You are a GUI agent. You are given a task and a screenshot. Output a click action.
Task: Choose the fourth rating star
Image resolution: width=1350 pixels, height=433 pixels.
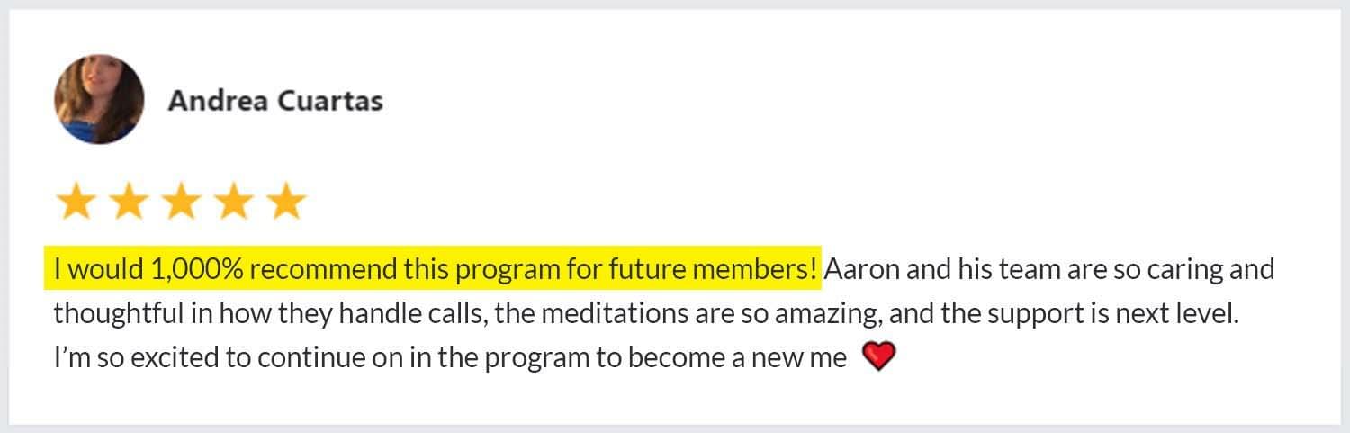pyautogui.click(x=234, y=202)
